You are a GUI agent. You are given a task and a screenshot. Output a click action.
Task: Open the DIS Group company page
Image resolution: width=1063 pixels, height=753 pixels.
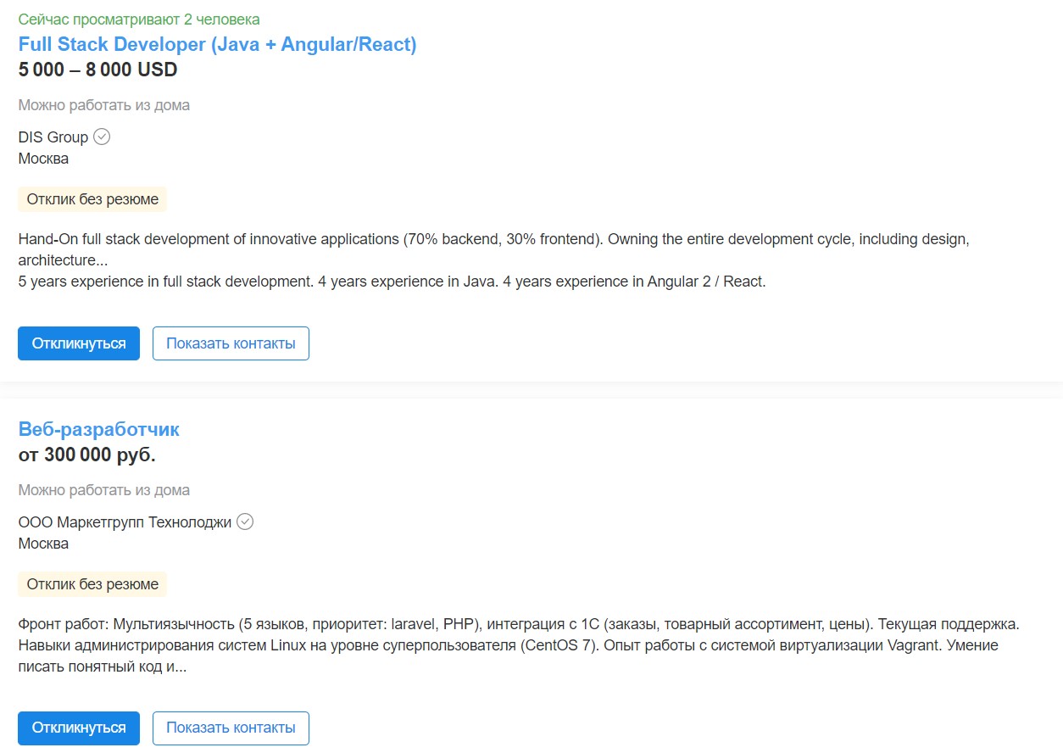[53, 137]
